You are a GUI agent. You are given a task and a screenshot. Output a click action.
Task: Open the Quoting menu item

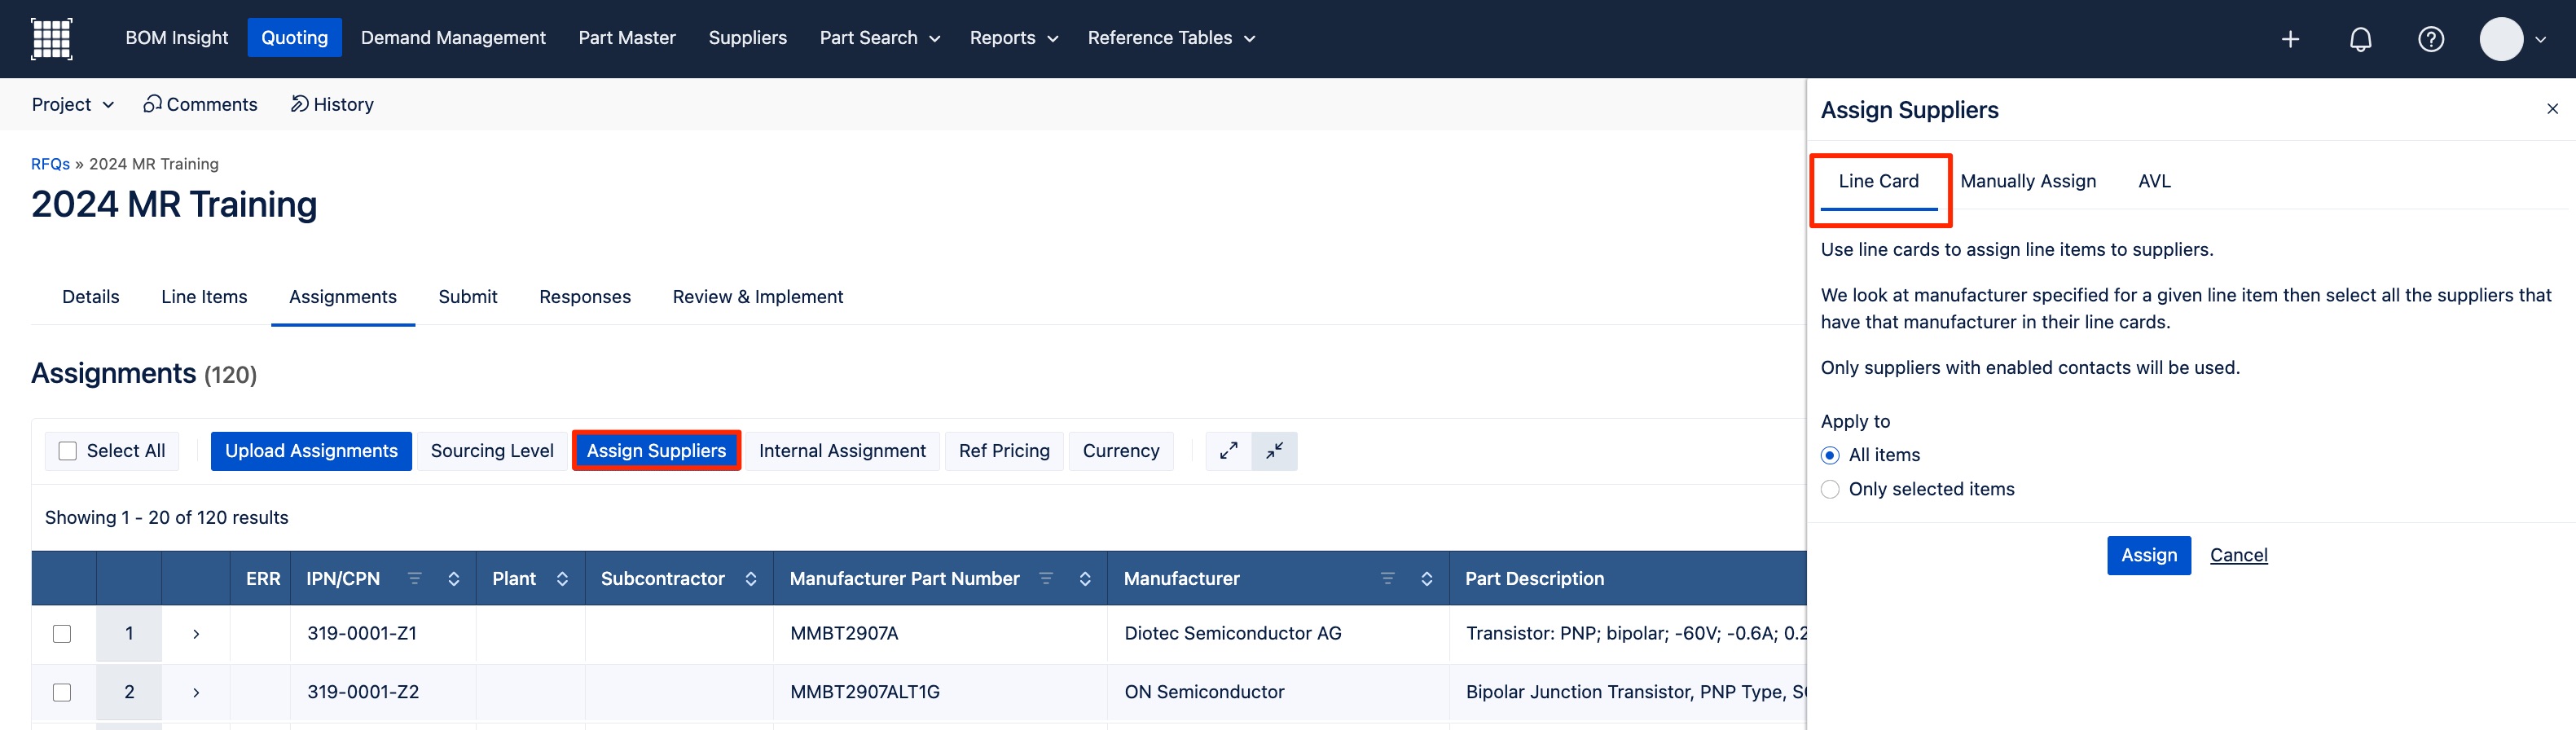coord(295,38)
